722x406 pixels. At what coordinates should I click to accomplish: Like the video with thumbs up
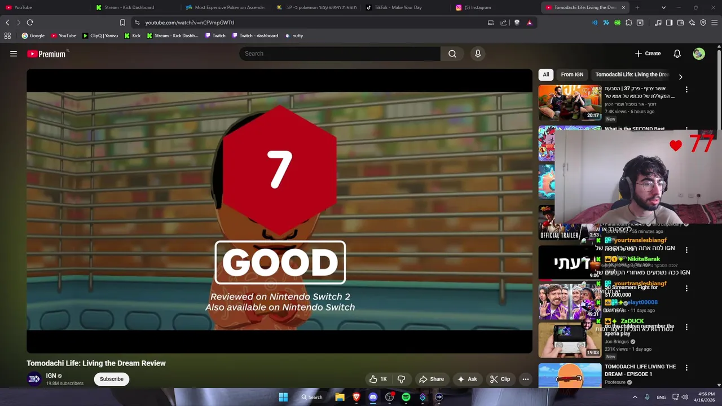378,379
